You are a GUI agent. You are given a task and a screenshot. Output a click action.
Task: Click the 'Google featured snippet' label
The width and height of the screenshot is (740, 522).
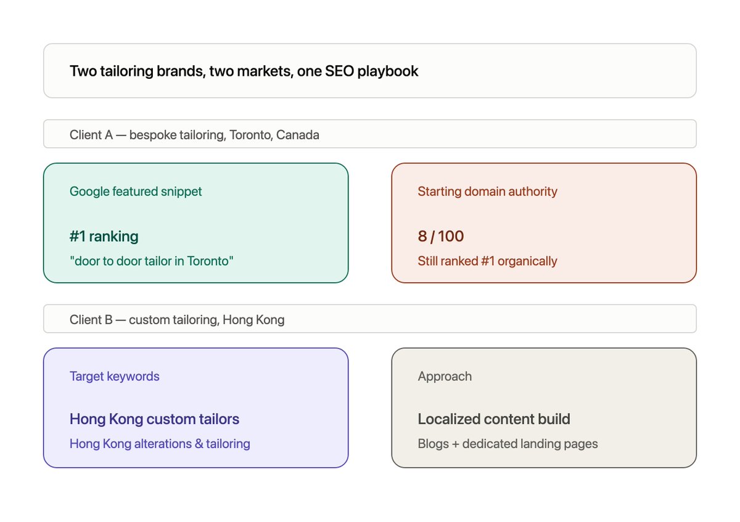click(x=136, y=191)
